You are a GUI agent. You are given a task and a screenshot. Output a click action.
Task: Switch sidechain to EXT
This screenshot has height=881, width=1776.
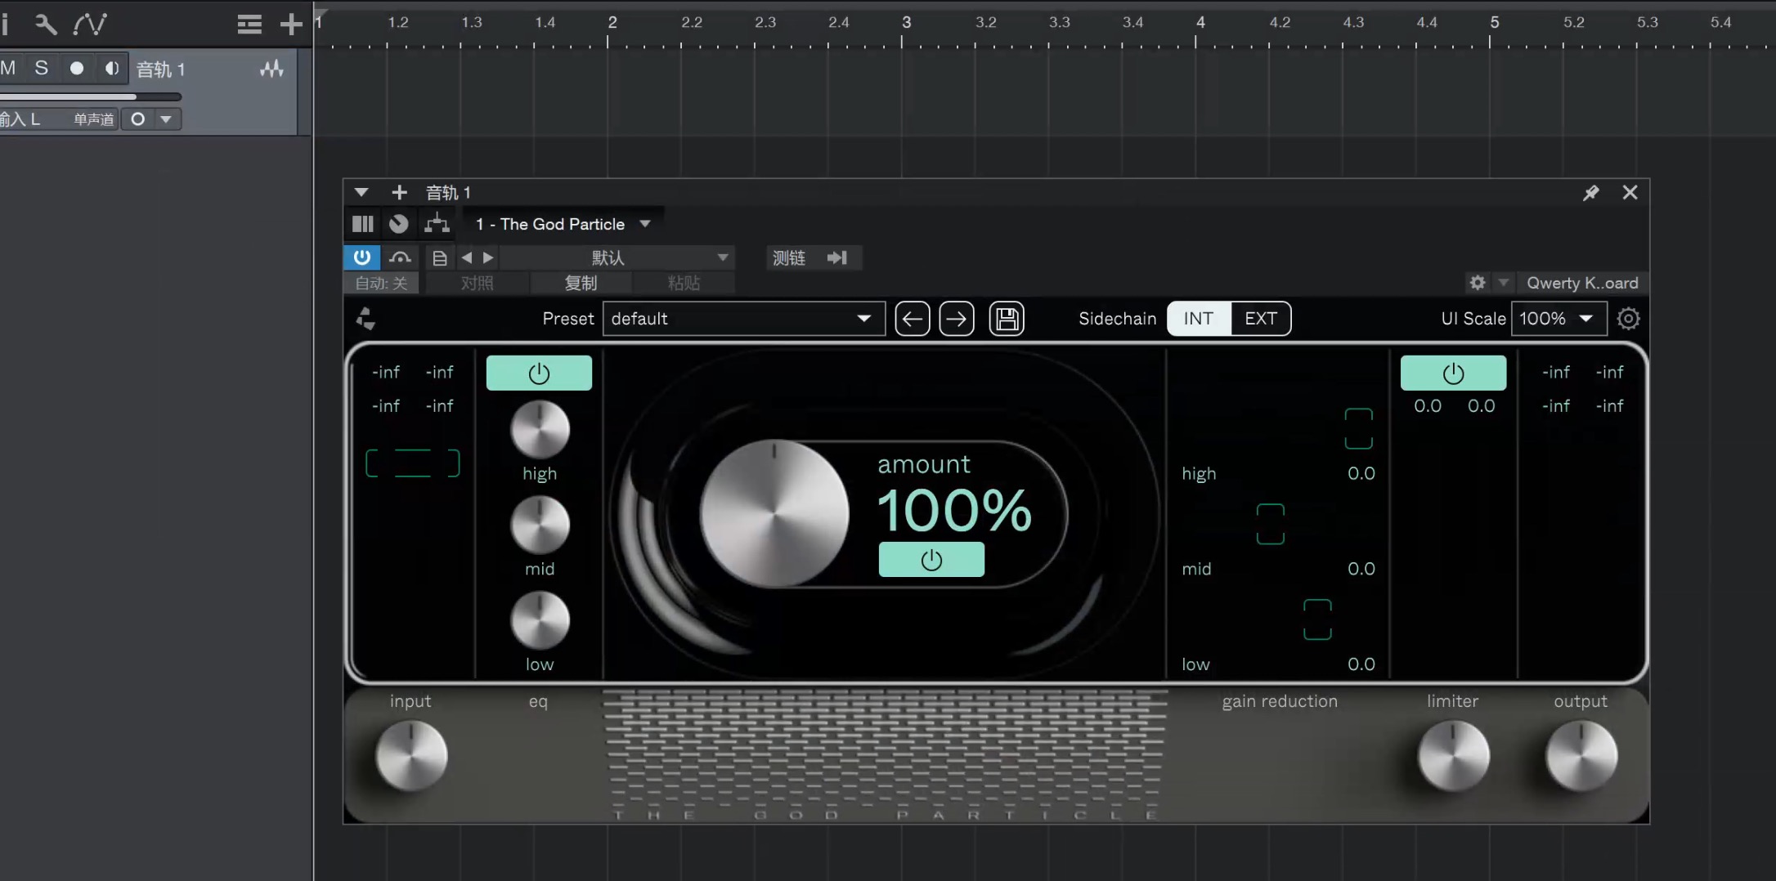tap(1260, 319)
